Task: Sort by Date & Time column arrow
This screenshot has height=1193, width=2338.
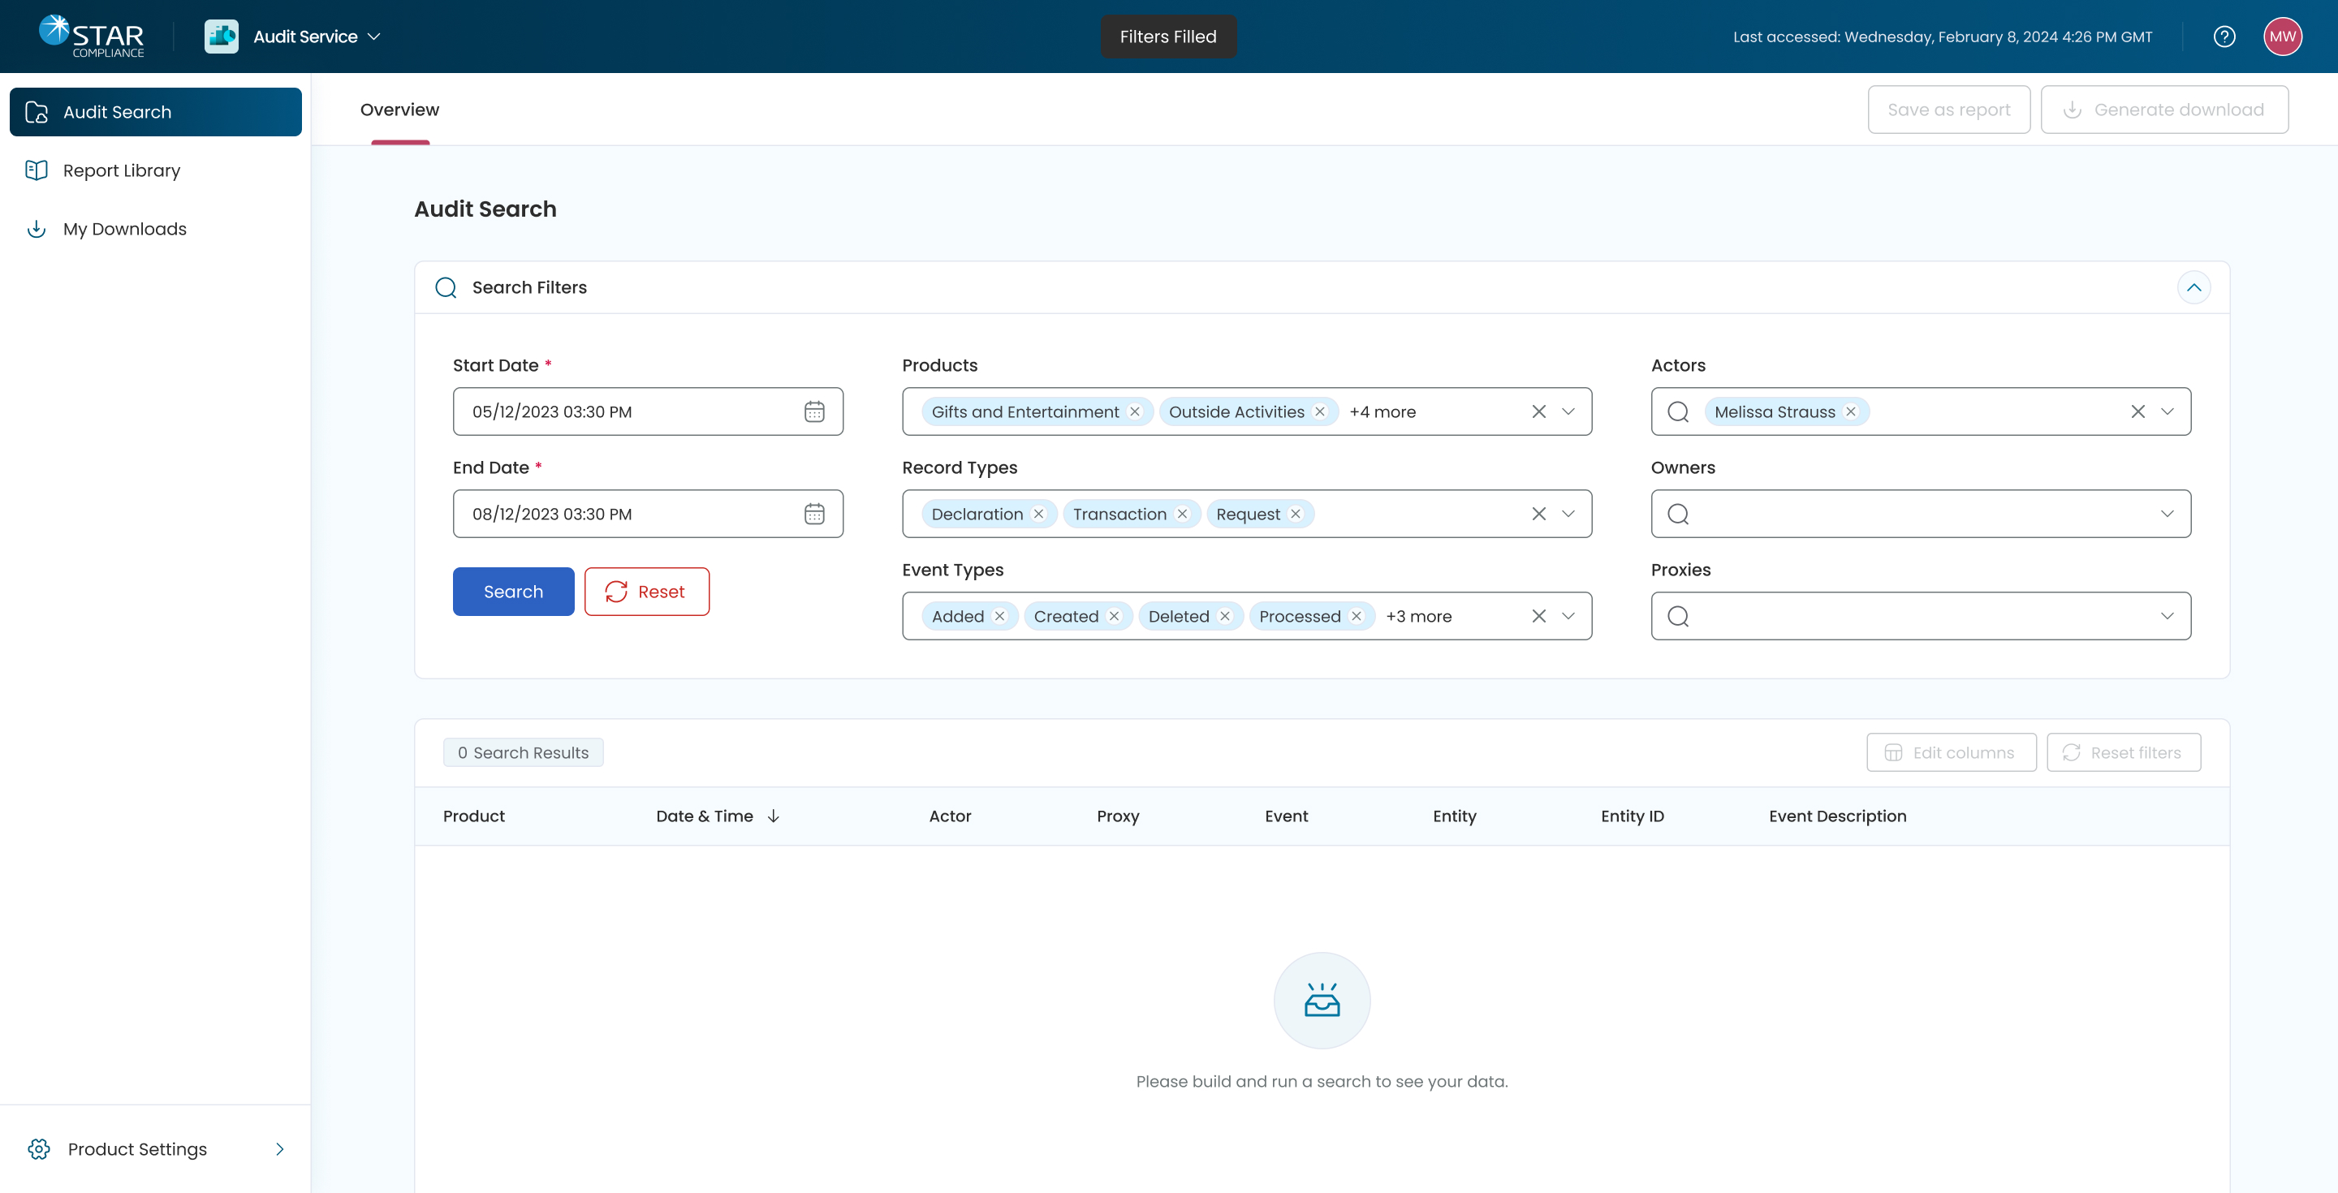Action: pos(774,816)
